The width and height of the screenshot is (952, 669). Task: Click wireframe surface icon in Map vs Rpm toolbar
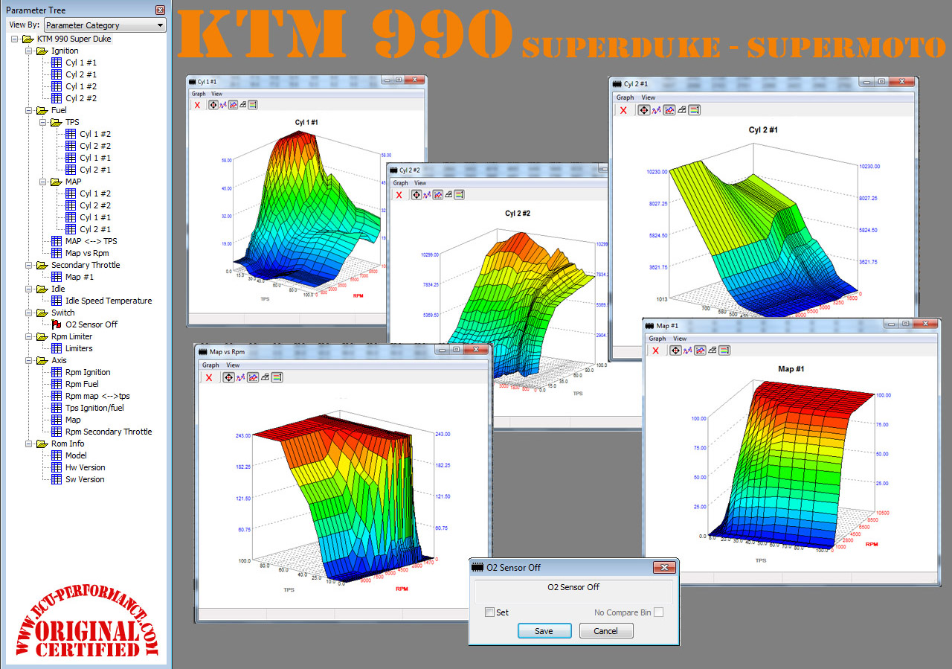[x=266, y=377]
